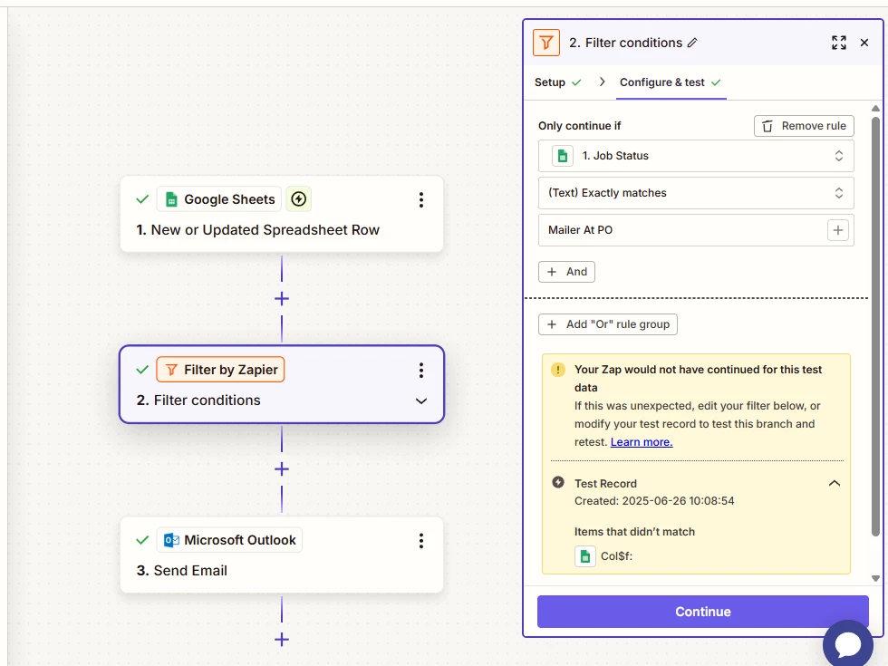Add an And condition
Image resolution: width=888 pixels, height=666 pixels.
click(x=566, y=272)
